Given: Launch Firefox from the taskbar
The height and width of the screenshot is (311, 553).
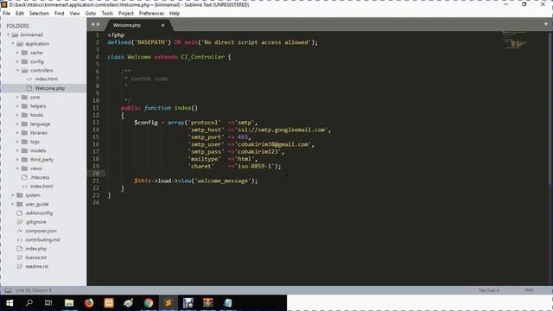Looking at the screenshot, I should [89, 303].
